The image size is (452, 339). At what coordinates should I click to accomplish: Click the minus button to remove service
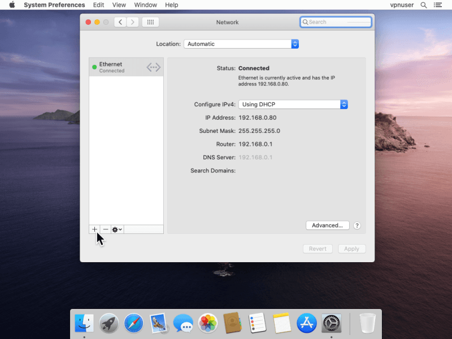tap(106, 229)
